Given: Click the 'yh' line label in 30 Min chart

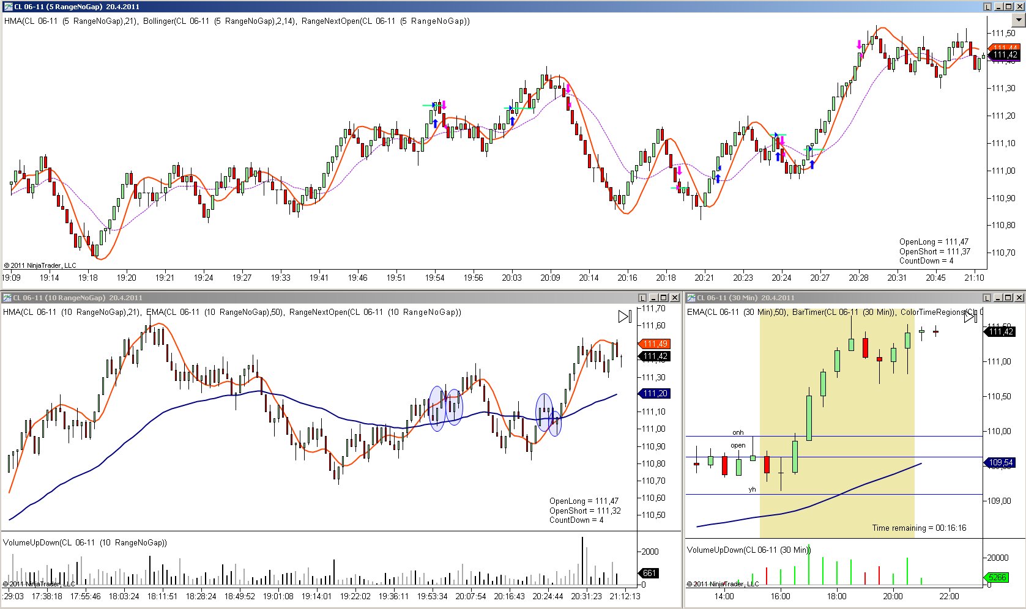Looking at the screenshot, I should 752,489.
